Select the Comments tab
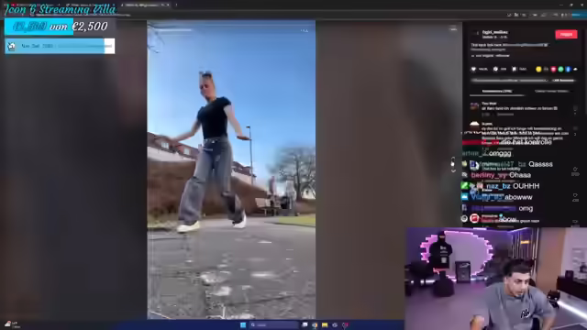 tap(497, 92)
